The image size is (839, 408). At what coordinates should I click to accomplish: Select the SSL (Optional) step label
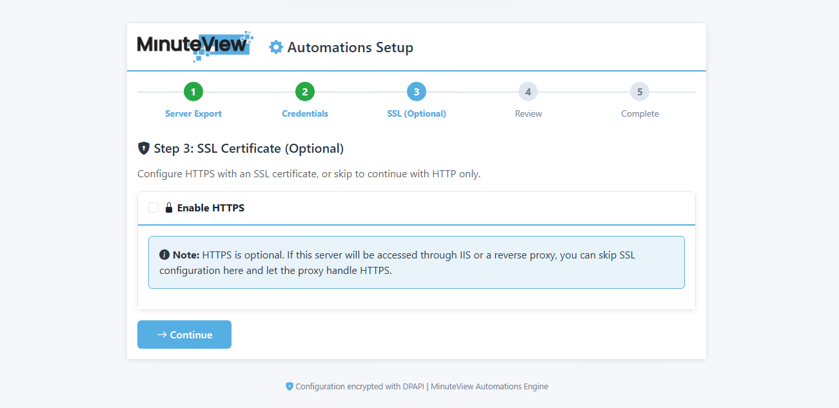[416, 113]
